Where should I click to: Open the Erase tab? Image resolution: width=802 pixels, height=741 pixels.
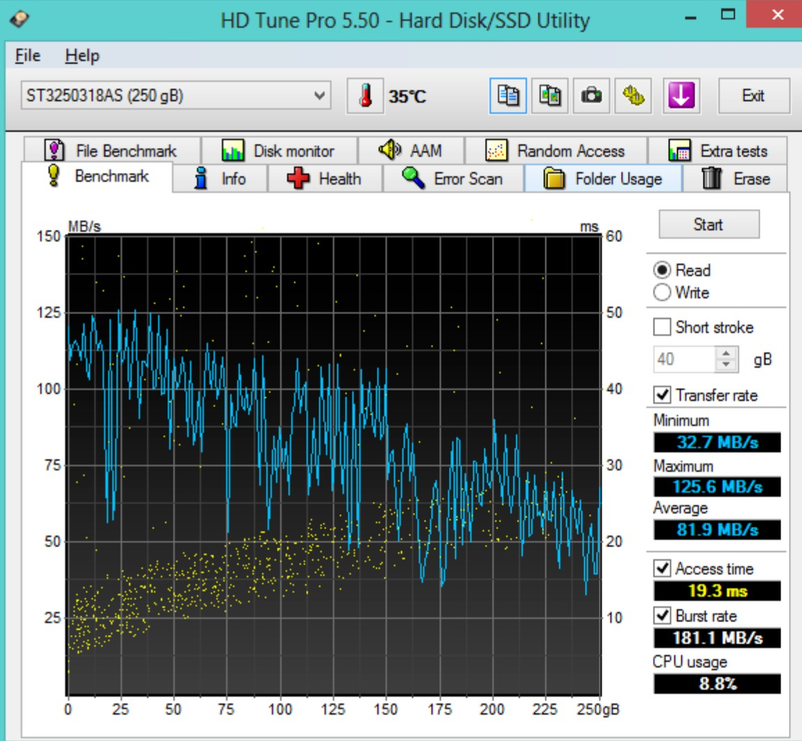[x=735, y=178]
